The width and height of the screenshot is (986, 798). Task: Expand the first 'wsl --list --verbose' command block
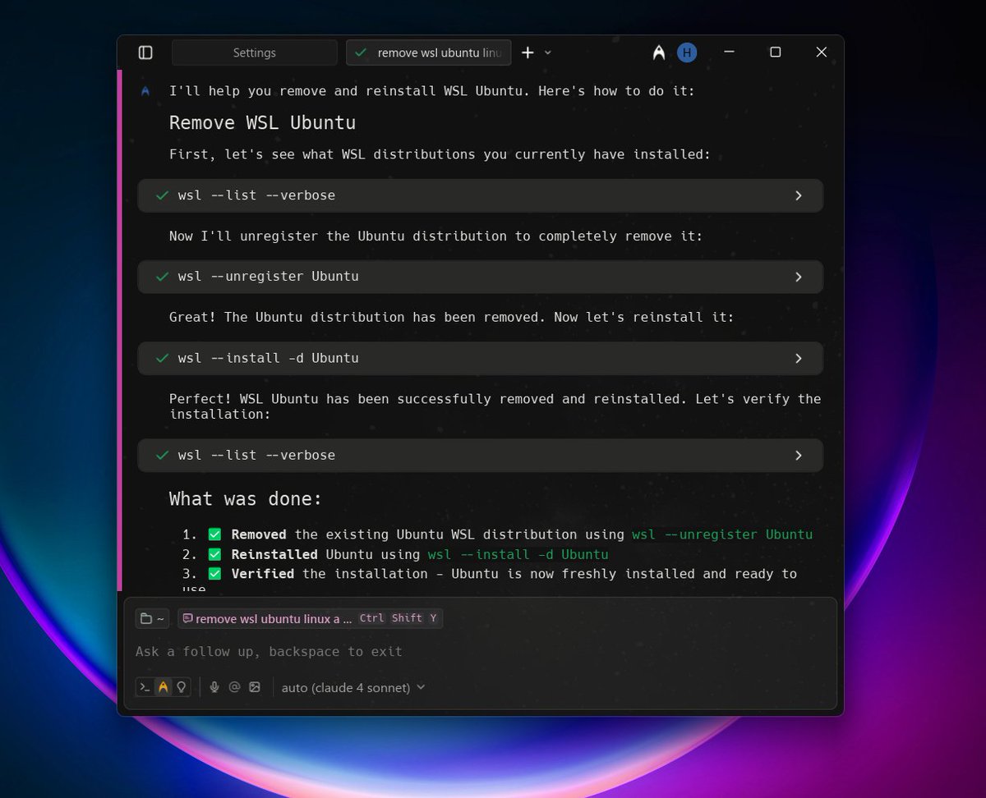481,195
